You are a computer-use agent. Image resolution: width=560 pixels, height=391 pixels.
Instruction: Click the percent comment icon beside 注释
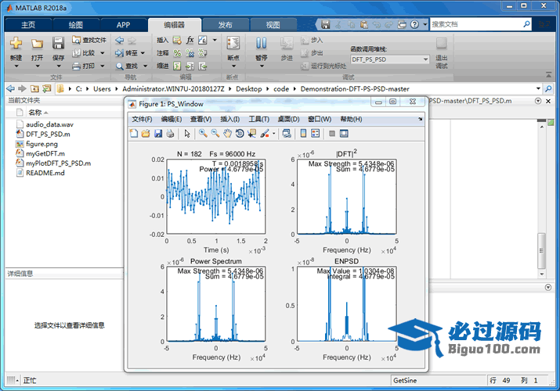177,52
